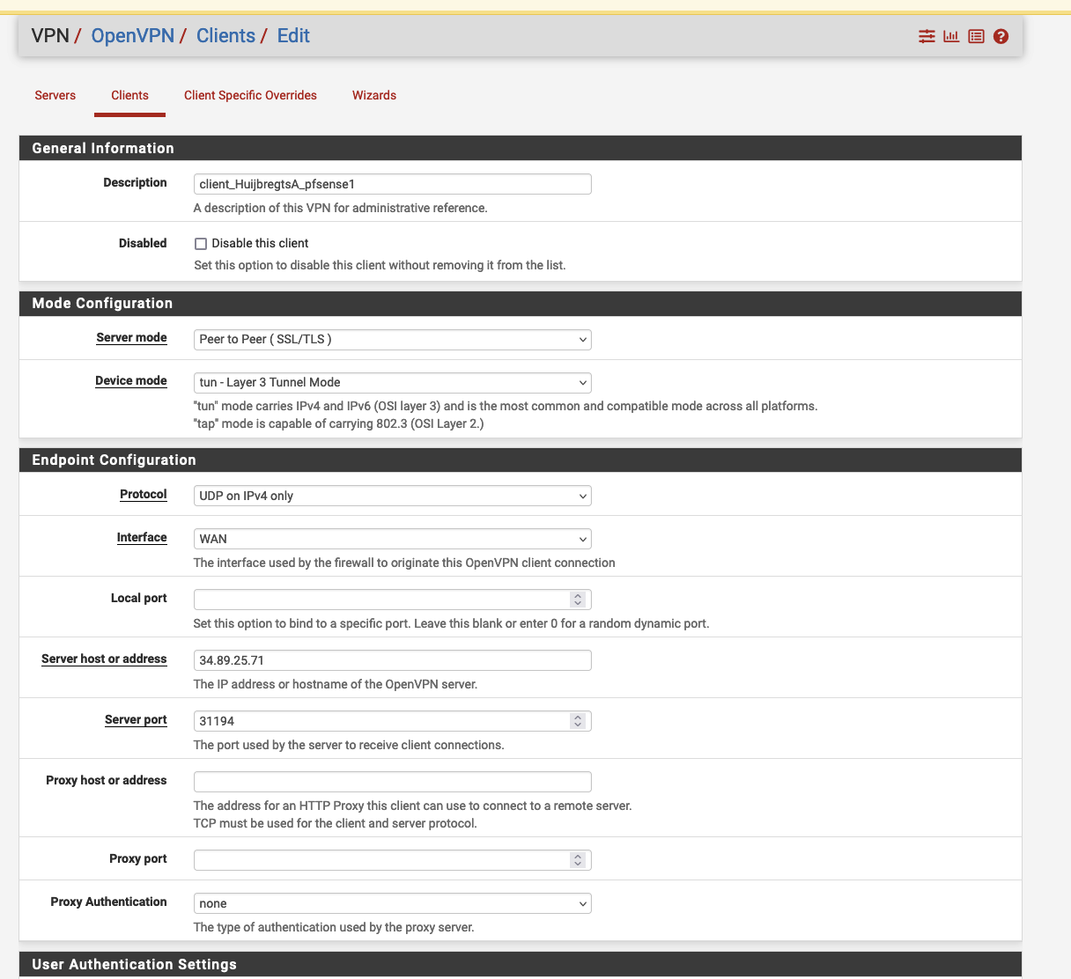Go to OpenVPN breadcrumb link
Viewport: 1071px width, 979px height.
[133, 36]
